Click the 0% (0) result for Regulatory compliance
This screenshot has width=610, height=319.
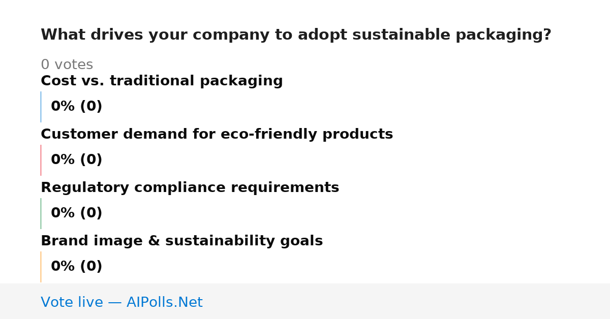click(x=76, y=213)
